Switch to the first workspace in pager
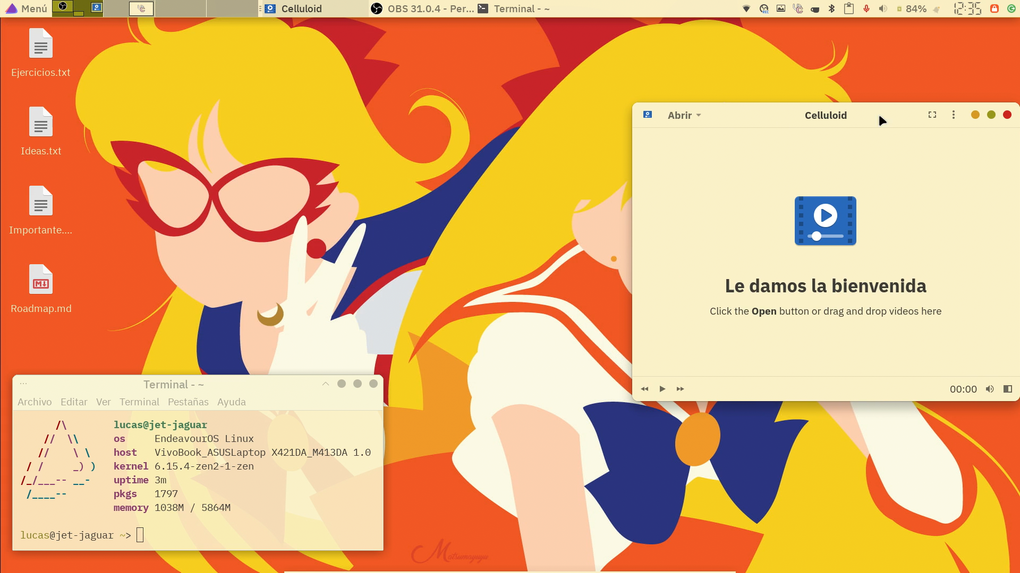The height and width of the screenshot is (573, 1020). pos(78,8)
